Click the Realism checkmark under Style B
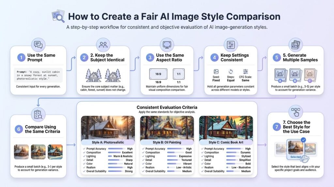 coord(144,167)
